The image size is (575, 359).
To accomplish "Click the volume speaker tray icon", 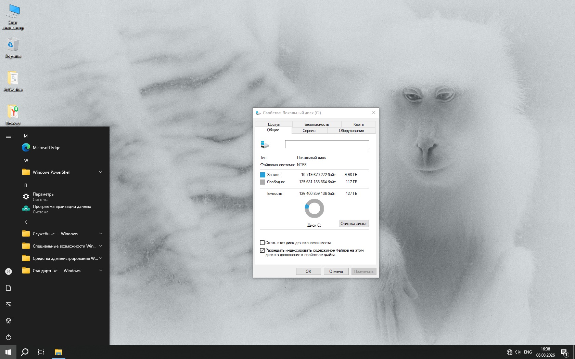I will coord(517,352).
